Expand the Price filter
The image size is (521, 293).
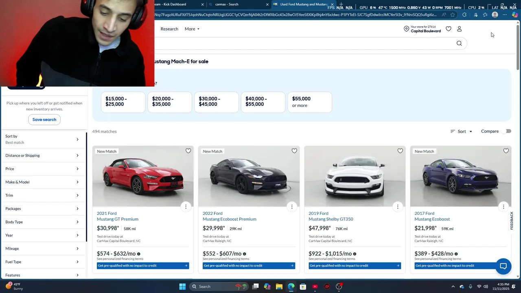42,169
